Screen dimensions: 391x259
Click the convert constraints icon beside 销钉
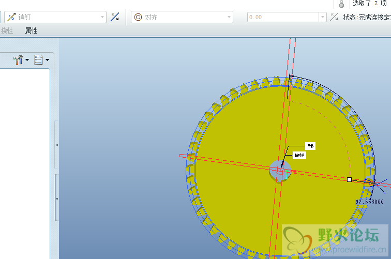(x=115, y=17)
